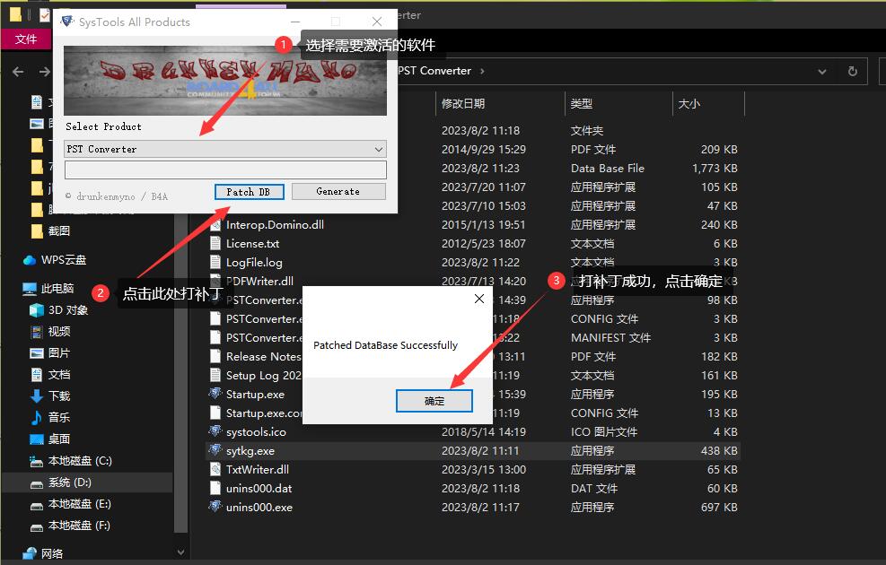Screen dimensions: 886x565
Task: Select 本地磁盘 (C:) in the sidebar
Action: point(80,461)
